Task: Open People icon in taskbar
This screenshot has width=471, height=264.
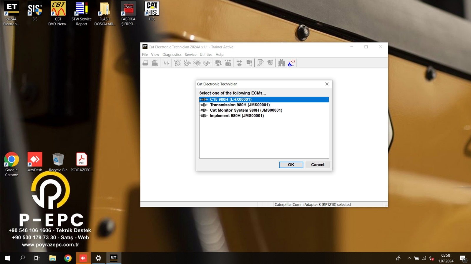Action: tap(398, 258)
